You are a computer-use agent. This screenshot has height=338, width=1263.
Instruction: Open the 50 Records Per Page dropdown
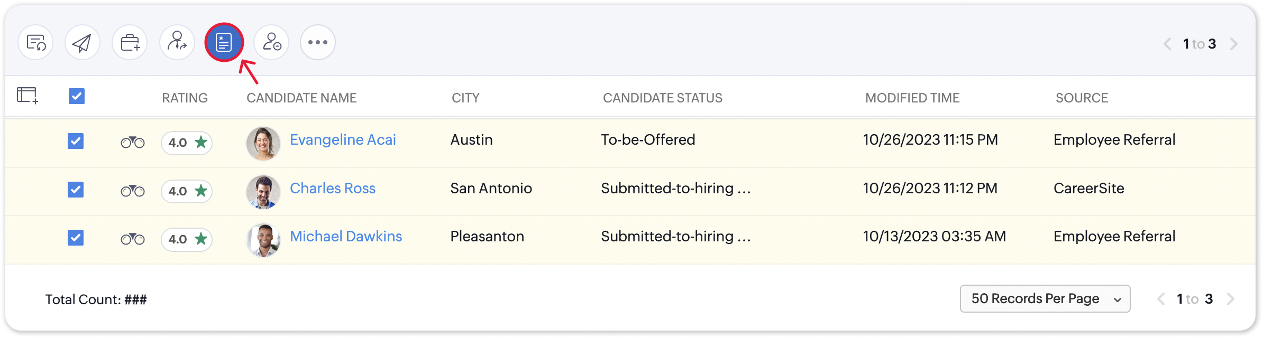click(x=1045, y=299)
